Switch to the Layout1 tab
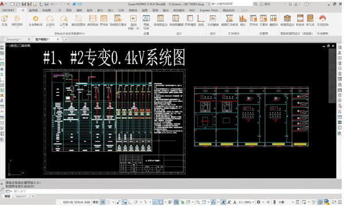The image size is (344, 206). [x=21, y=196]
